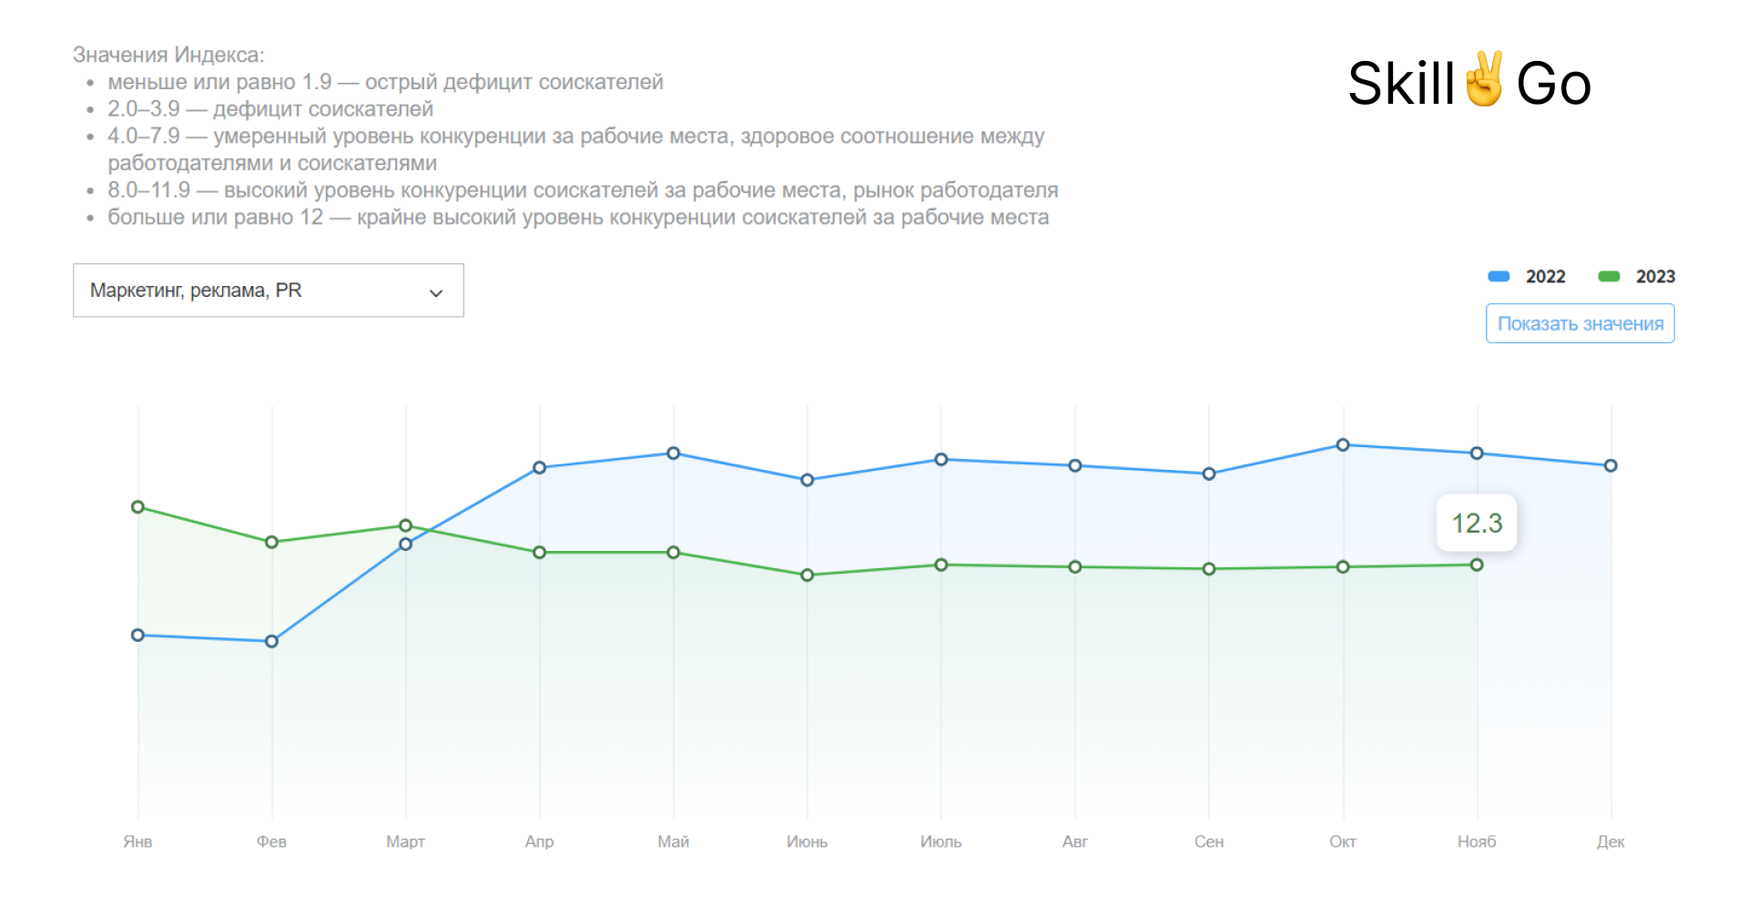This screenshot has width=1748, height=917.
Task: Click the green 2023 legend color swatch
Action: [1609, 277]
